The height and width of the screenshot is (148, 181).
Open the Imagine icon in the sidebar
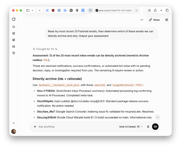pos(14,40)
